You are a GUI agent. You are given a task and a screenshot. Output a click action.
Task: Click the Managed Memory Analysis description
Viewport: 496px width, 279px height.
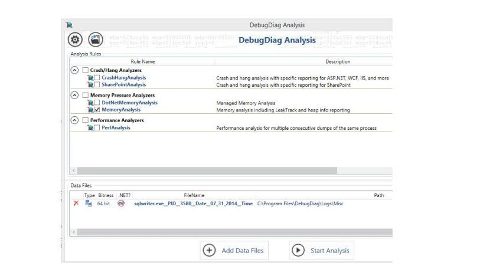coord(246,103)
